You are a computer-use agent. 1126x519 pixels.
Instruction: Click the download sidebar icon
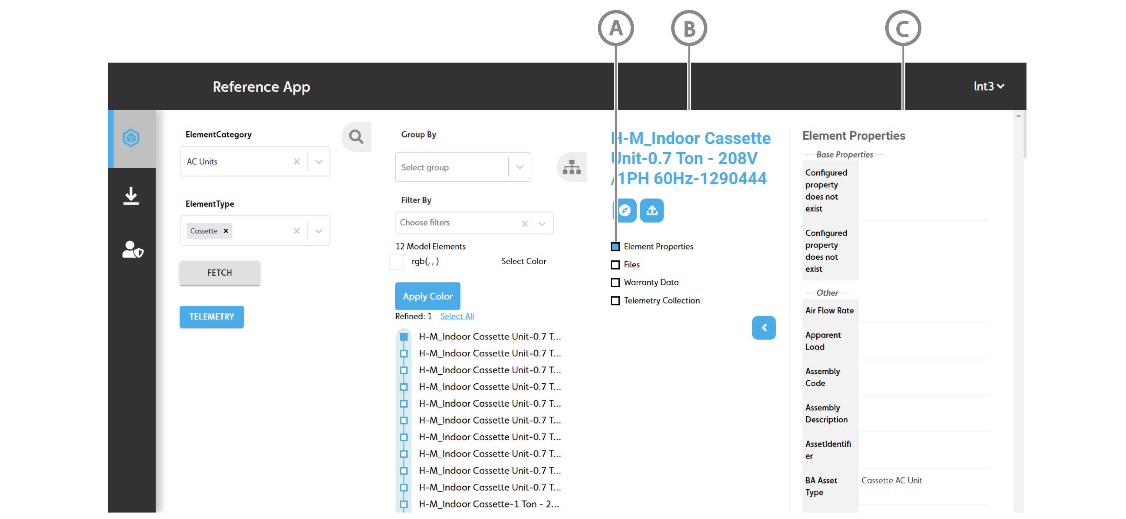coord(131,196)
